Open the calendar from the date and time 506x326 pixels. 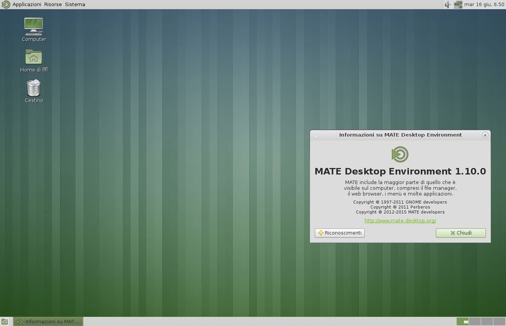tap(484, 4)
